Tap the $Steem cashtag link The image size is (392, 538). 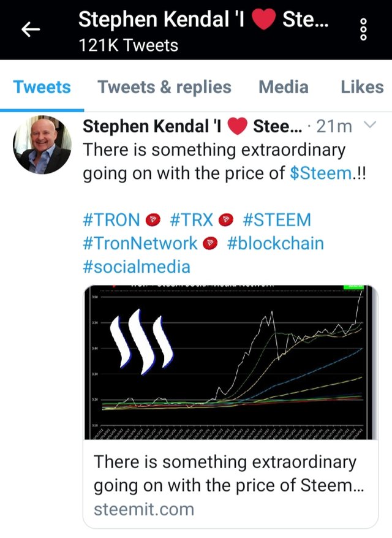(320, 173)
